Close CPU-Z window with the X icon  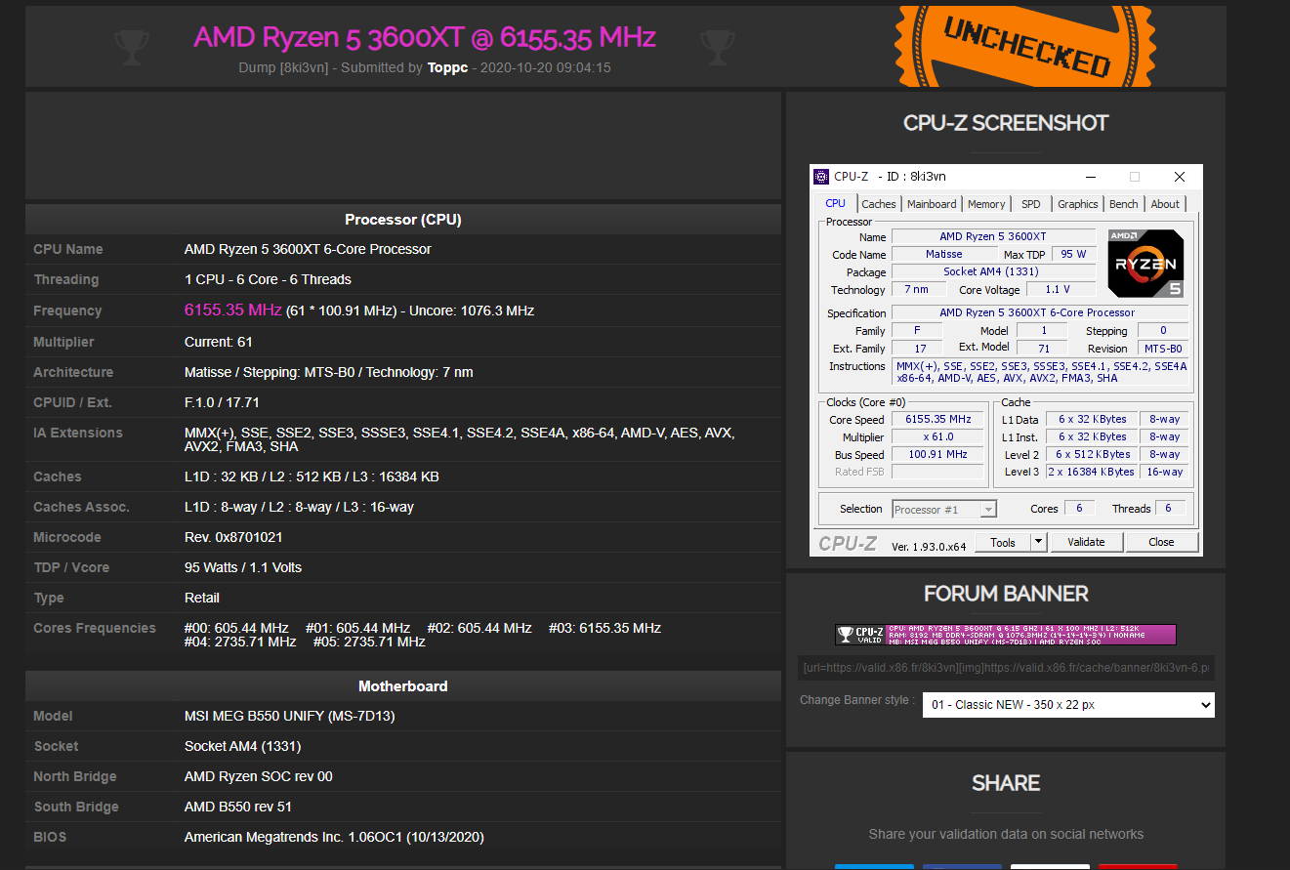(x=1179, y=177)
